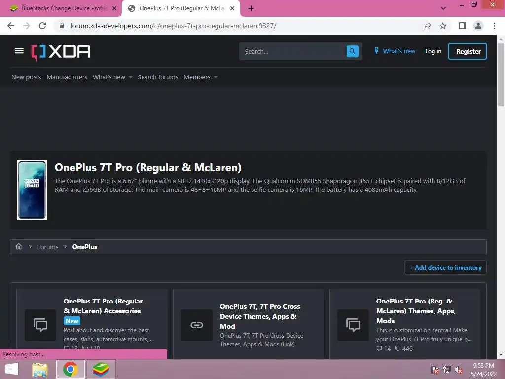Click the browser address bar URL

173,26
